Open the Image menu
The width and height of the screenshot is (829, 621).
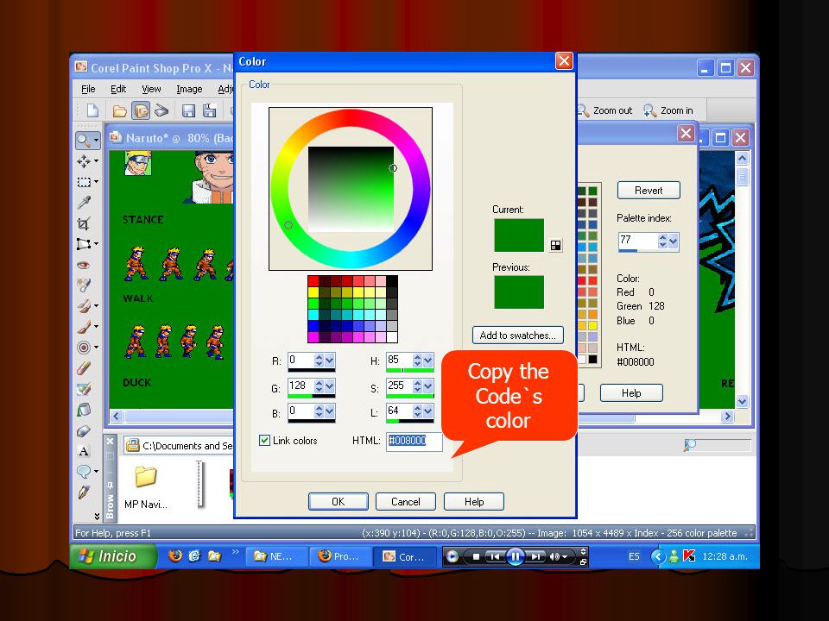pos(189,89)
